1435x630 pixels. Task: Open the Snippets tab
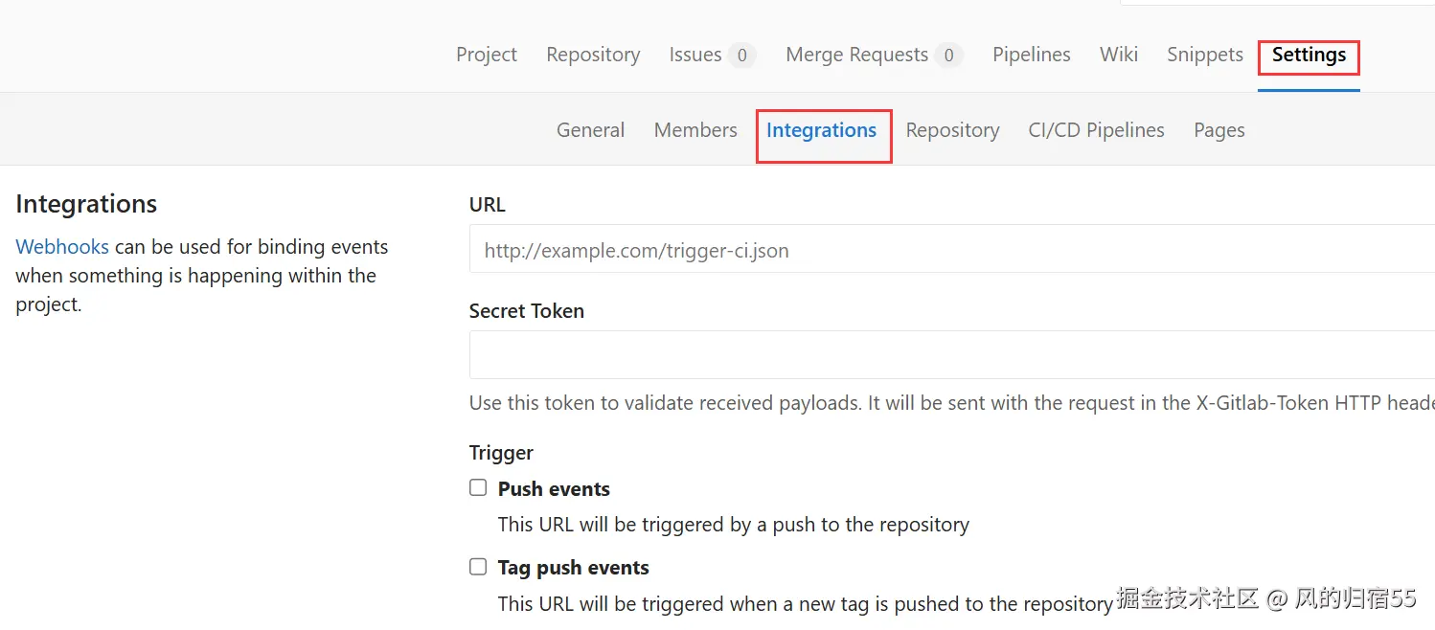point(1204,55)
